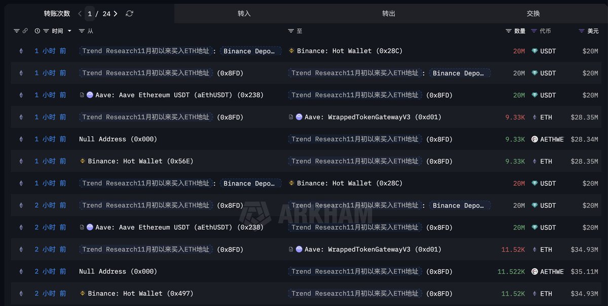Switch to the 转出 tab
The height and width of the screenshot is (306, 608).
[389, 14]
